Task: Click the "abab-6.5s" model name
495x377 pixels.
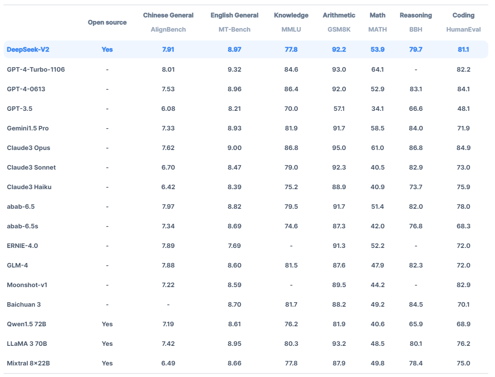Action: [x=22, y=226]
